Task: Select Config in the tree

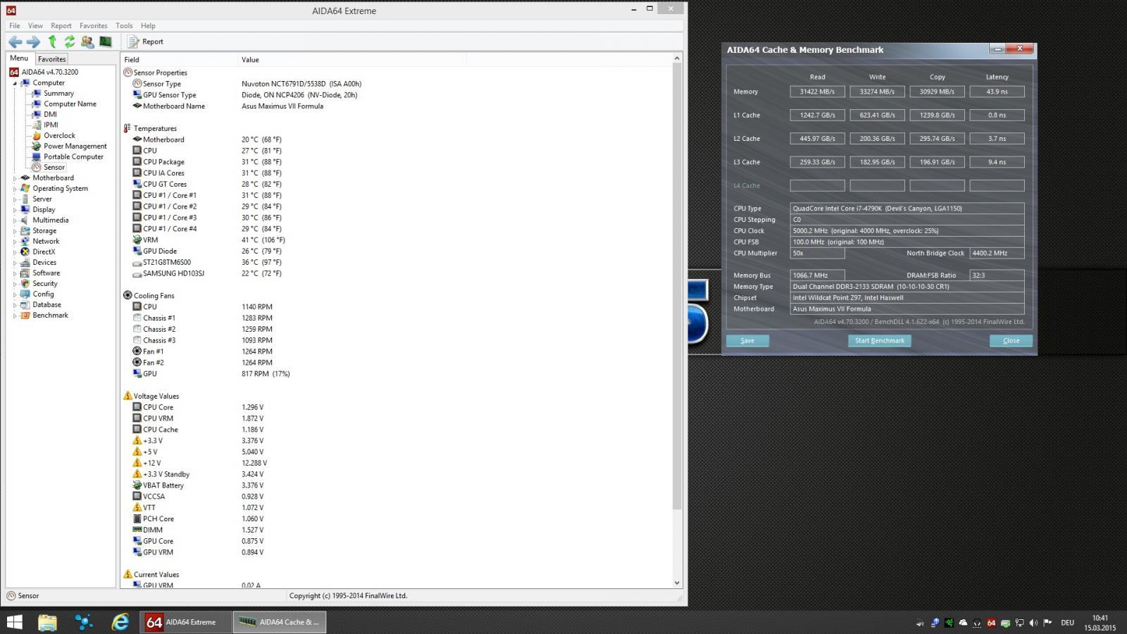Action: pos(43,294)
